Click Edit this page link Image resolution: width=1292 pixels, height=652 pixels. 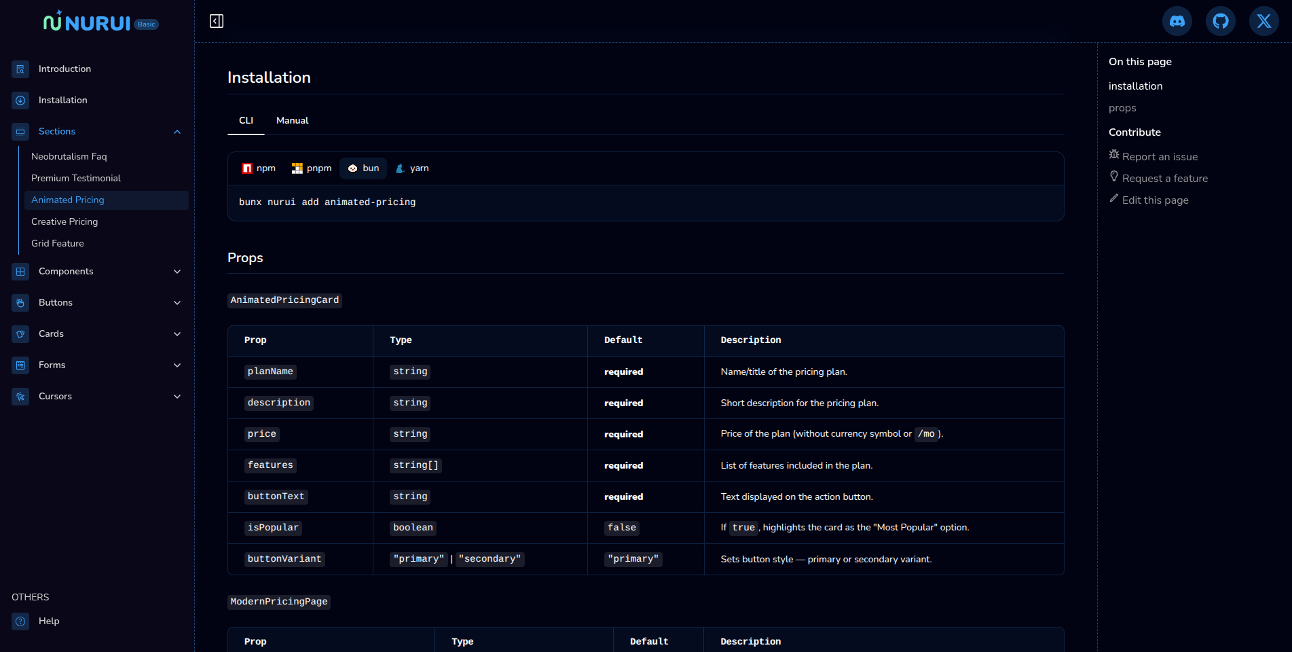(1155, 200)
